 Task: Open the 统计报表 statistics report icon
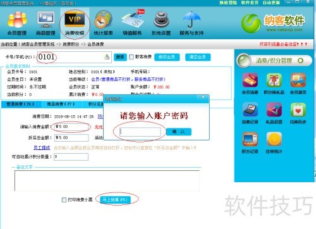(x=103, y=23)
